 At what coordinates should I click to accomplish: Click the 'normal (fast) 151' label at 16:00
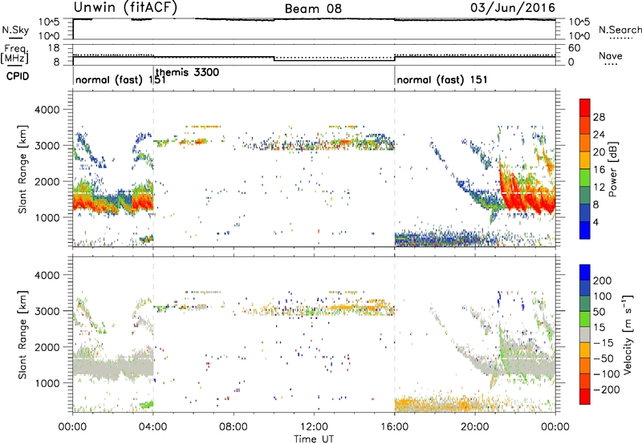442,79
